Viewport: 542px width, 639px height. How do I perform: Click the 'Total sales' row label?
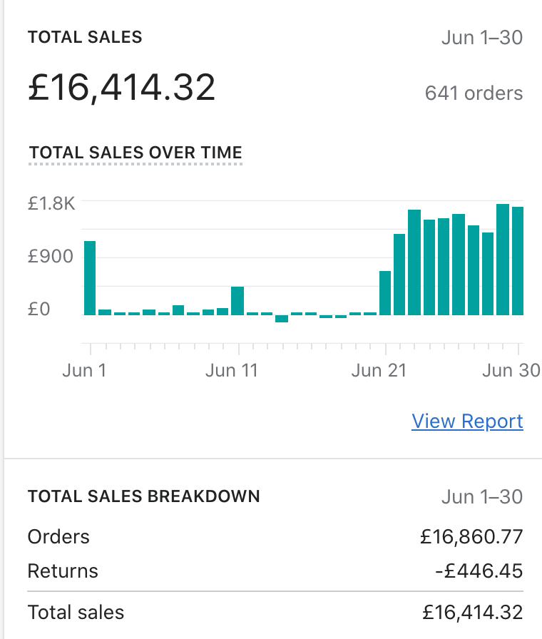point(76,612)
